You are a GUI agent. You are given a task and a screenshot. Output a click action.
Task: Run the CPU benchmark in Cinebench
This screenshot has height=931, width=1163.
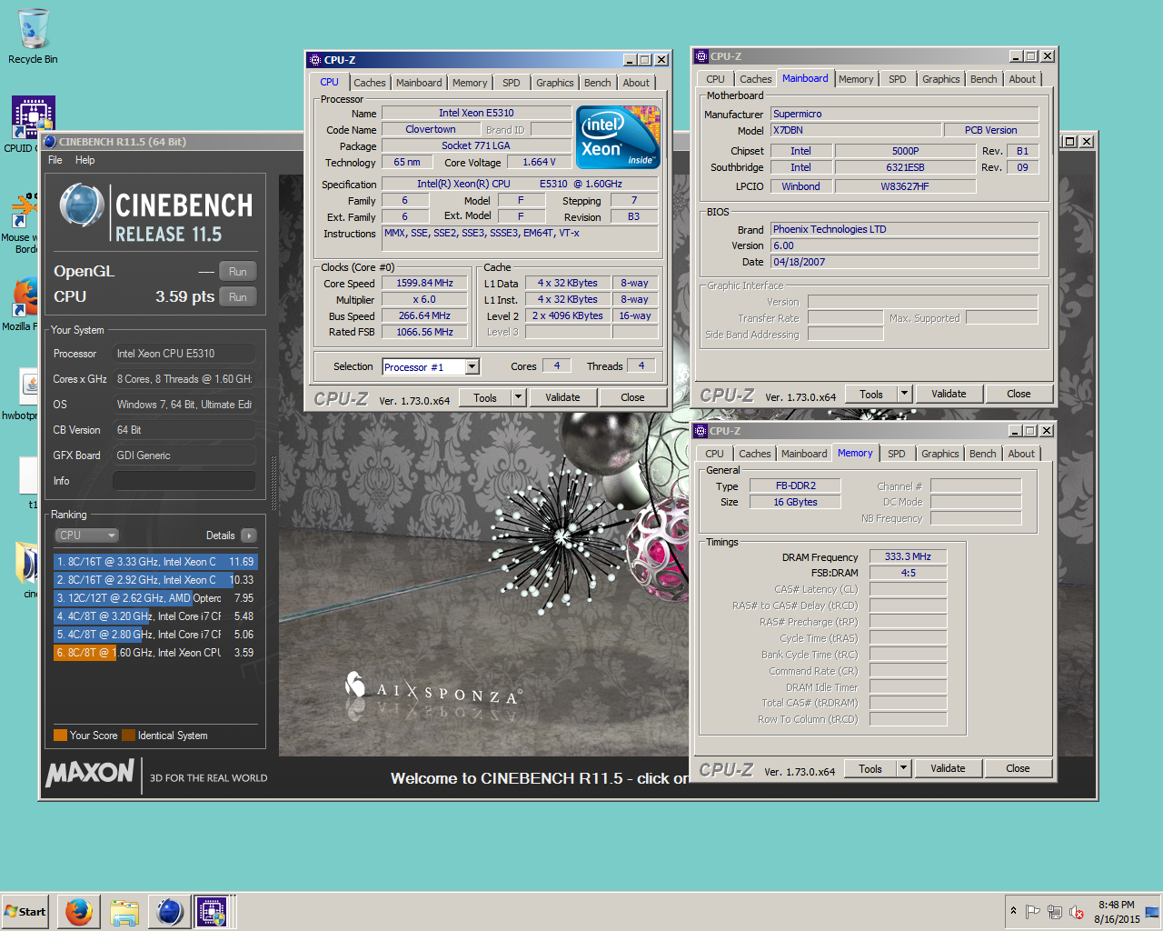pyautogui.click(x=238, y=296)
